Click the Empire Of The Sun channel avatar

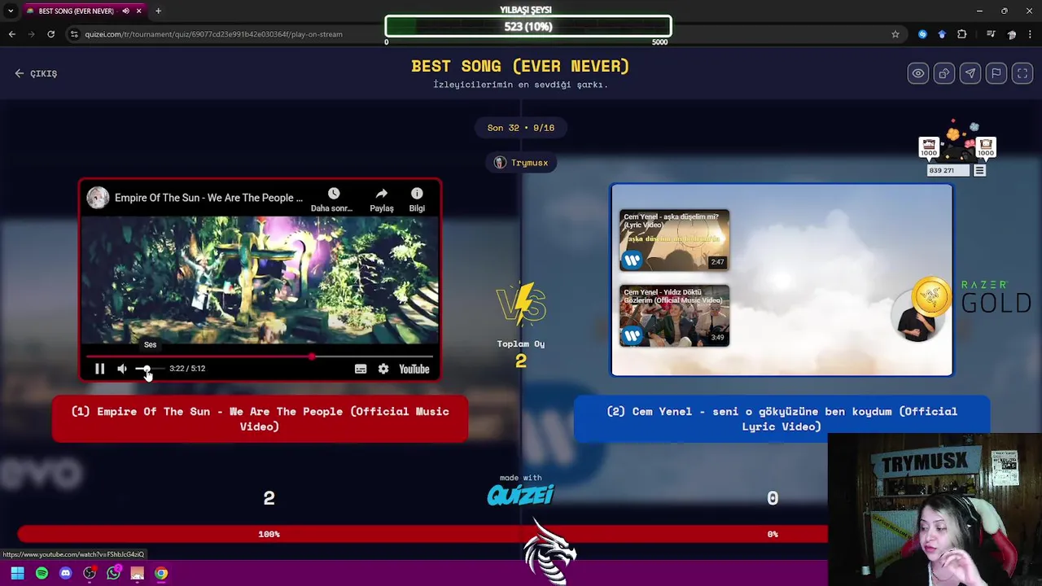(98, 198)
